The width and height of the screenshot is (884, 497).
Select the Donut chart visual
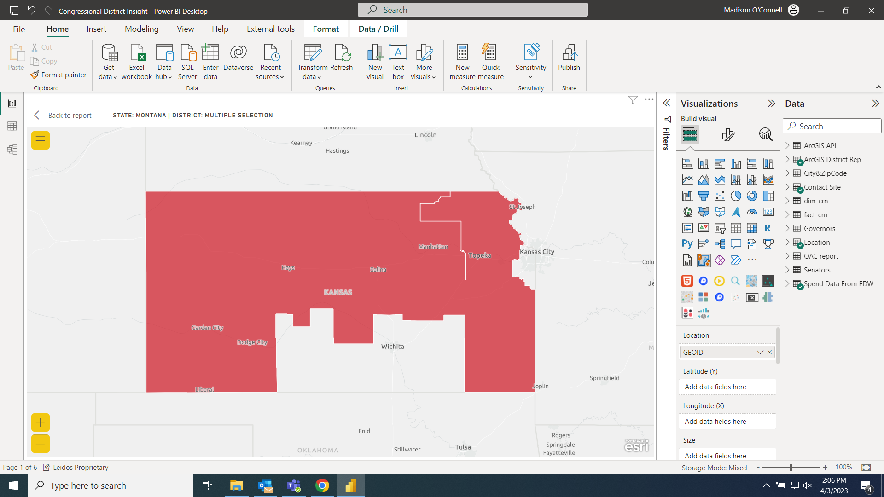pos(752,196)
